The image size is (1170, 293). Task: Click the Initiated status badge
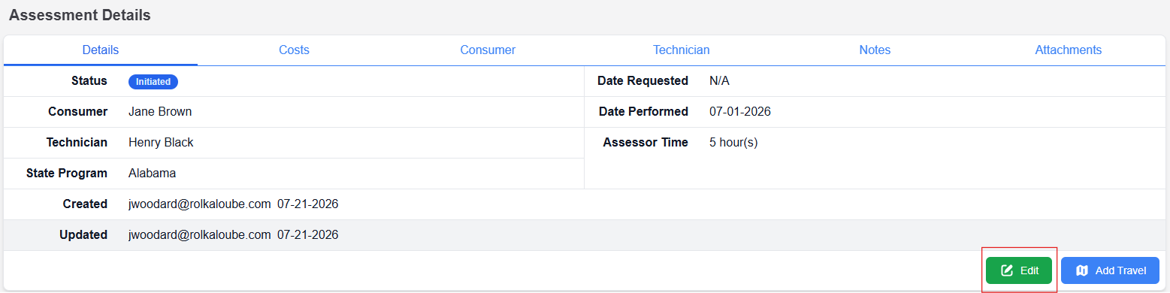153,81
